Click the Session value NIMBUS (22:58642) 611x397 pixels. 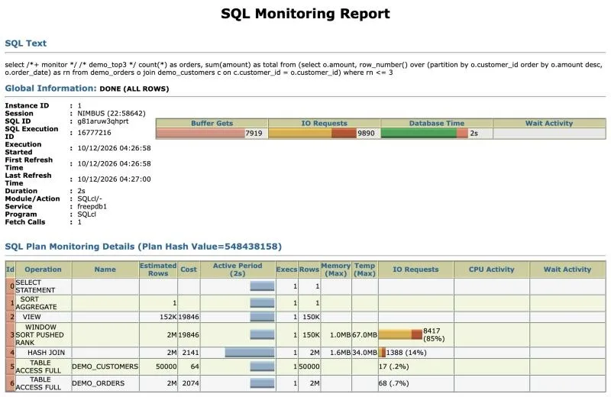pyautogui.click(x=112, y=113)
